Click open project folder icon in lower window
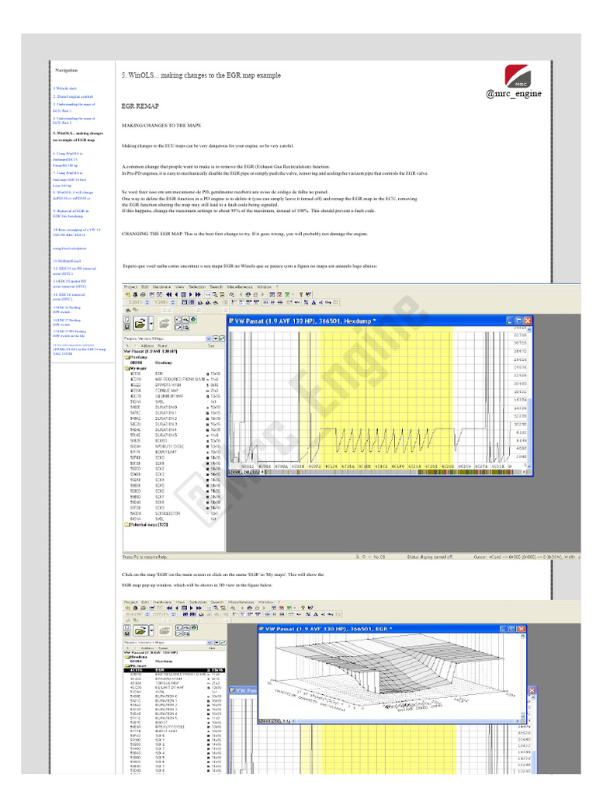596x795 pixels. [x=140, y=630]
